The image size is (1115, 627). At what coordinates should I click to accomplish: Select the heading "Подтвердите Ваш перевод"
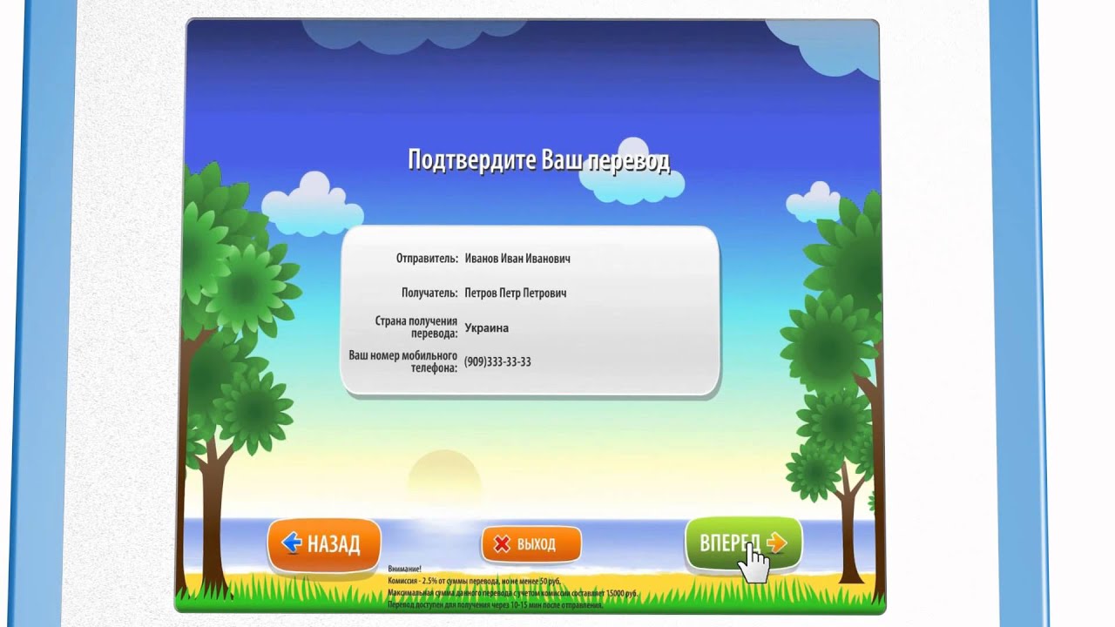click(539, 160)
